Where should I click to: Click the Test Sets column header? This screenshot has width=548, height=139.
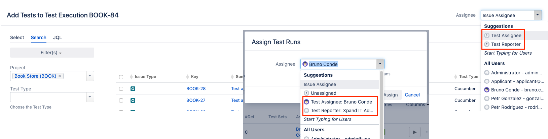pos(278,117)
